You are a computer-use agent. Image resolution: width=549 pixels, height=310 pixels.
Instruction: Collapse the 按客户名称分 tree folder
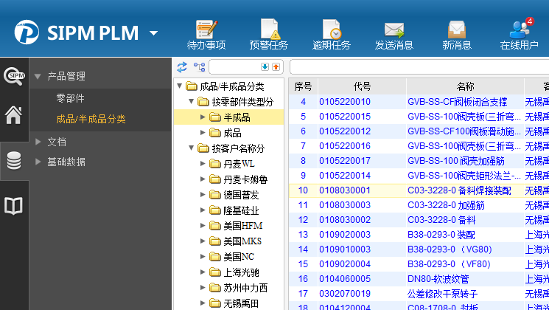point(192,148)
